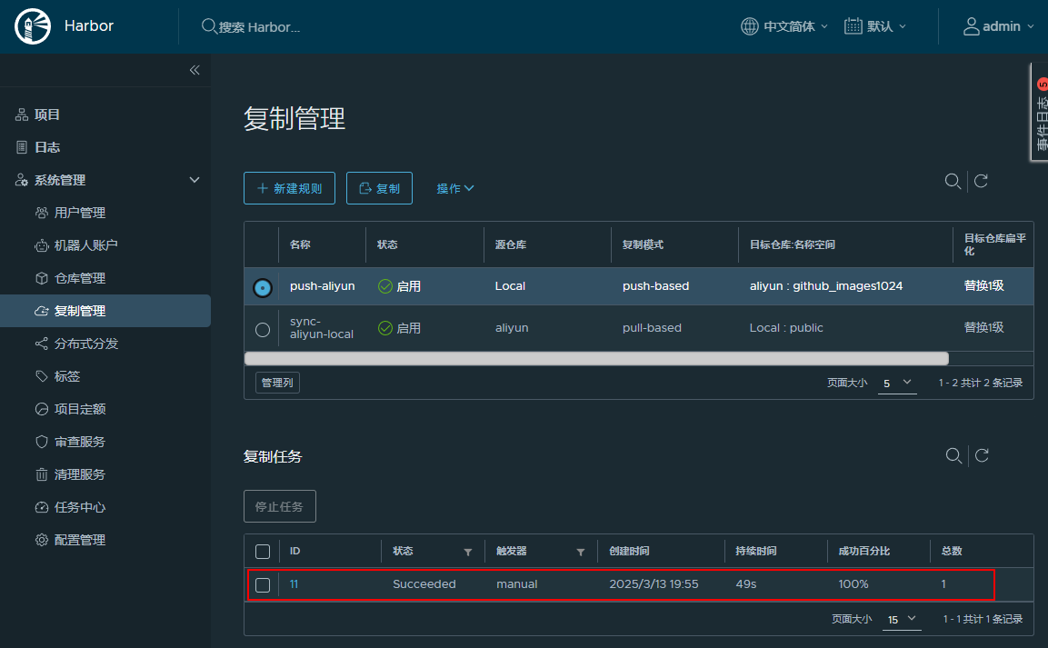
Task: Click the 49s duration cell
Action: click(x=746, y=584)
